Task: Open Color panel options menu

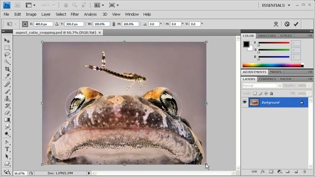Action: tap(310, 36)
